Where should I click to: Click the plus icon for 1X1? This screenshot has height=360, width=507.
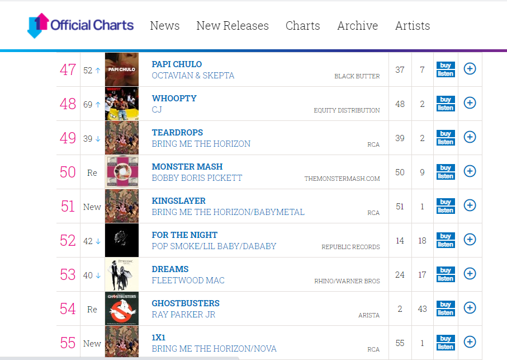click(470, 342)
